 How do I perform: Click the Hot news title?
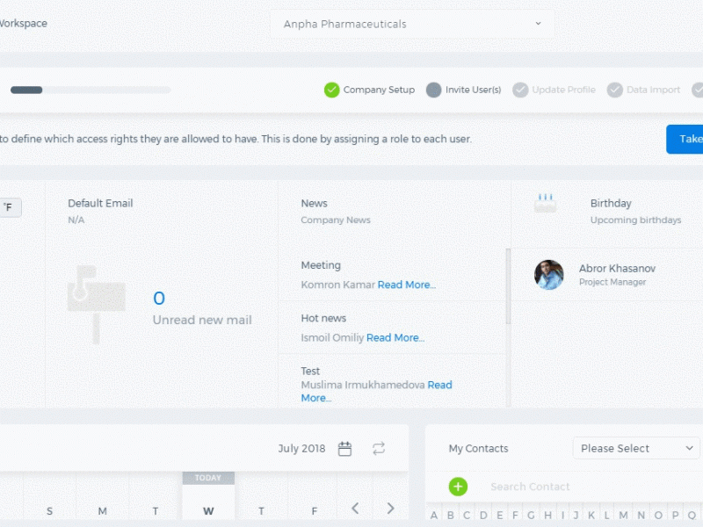323,318
